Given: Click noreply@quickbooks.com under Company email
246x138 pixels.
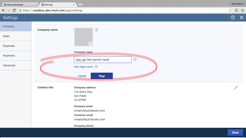Looking at the screenshot, I should [89, 111].
